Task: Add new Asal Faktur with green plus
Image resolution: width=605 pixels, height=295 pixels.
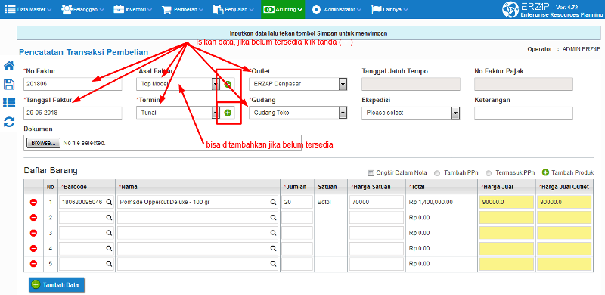Action: pyautogui.click(x=228, y=84)
